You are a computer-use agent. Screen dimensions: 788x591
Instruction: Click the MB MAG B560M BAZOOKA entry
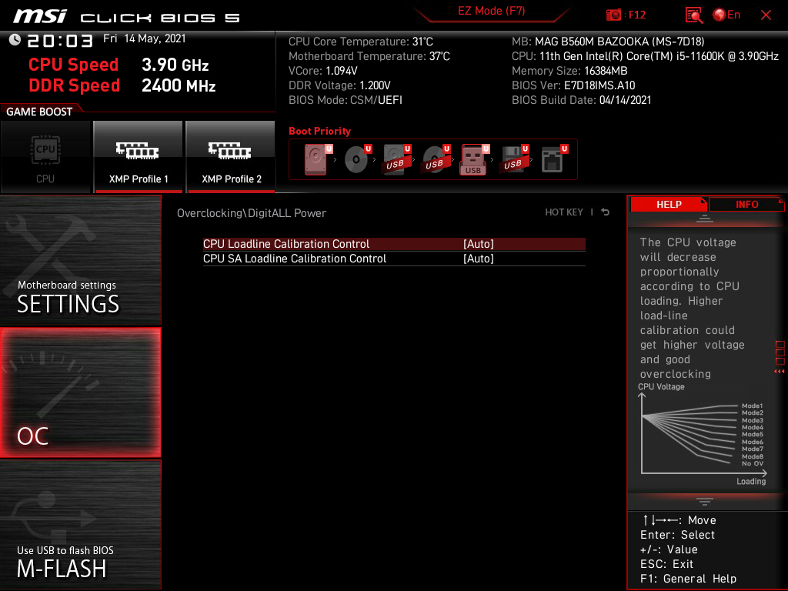coord(608,42)
